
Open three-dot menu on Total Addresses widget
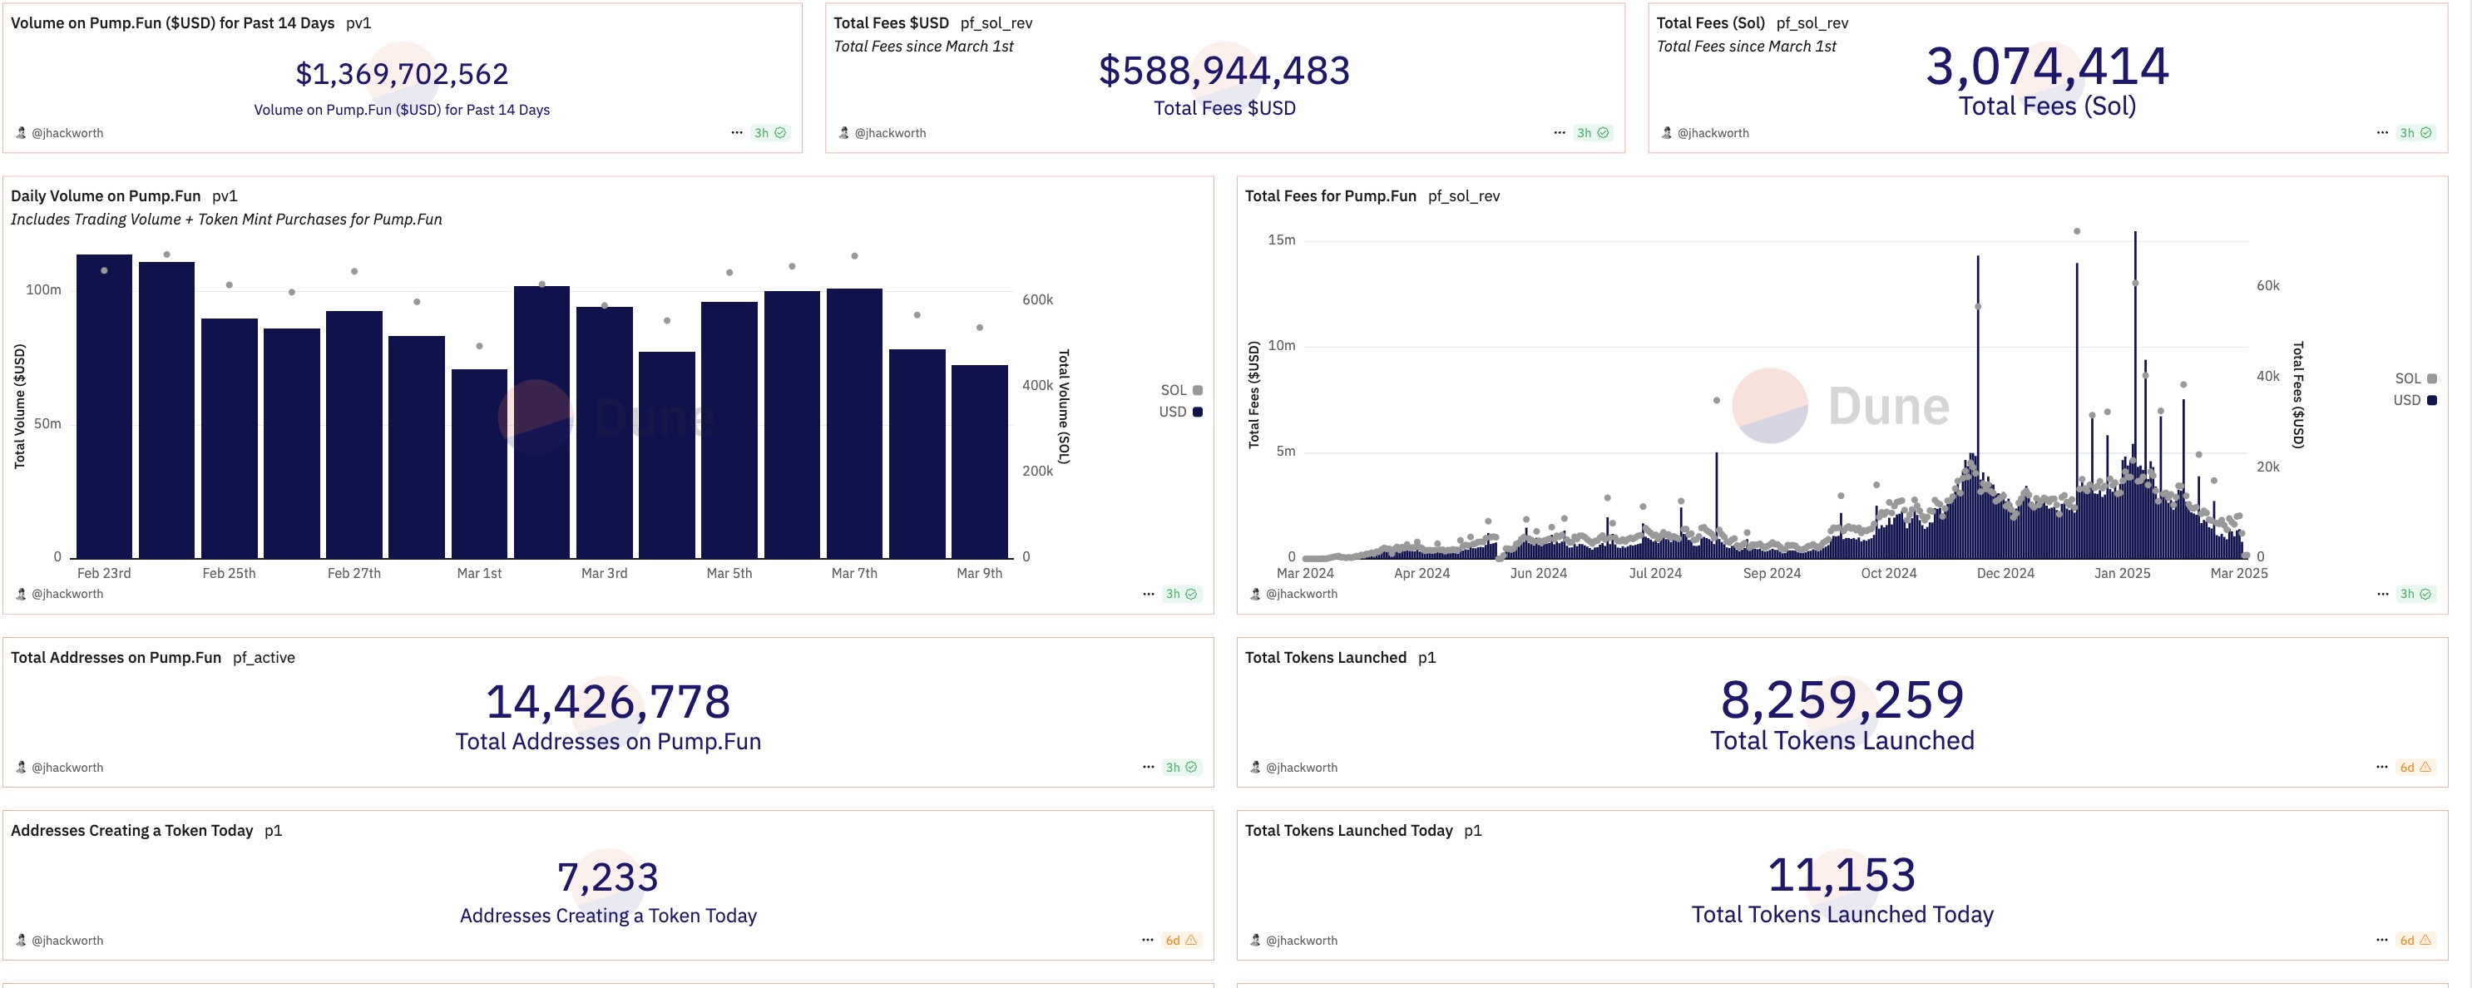click(x=1148, y=768)
